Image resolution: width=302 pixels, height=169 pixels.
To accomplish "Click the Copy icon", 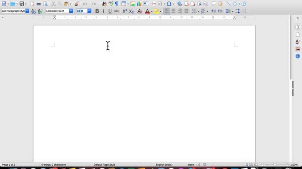I will pos(60,4).
